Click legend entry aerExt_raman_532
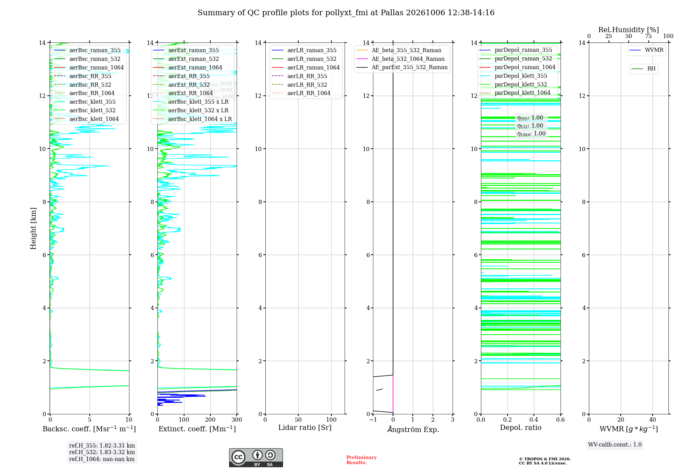The image size is (692, 470). (193, 59)
